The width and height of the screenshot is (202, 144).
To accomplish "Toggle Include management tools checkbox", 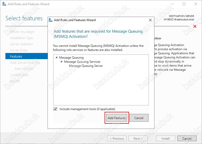I will point(55,109).
